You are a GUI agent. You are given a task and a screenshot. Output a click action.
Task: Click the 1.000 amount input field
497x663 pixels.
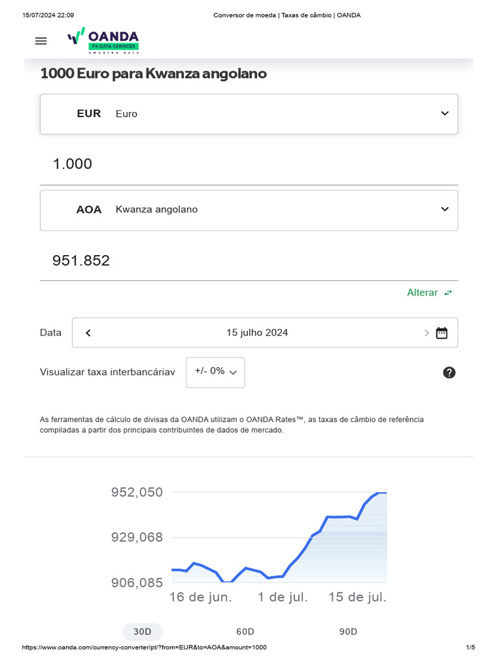(248, 164)
